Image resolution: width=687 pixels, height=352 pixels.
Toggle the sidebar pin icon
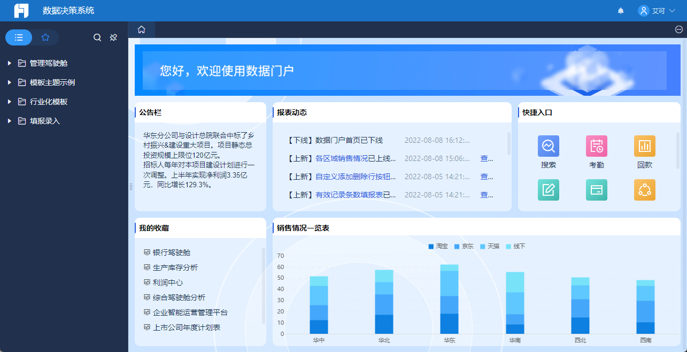tap(113, 37)
